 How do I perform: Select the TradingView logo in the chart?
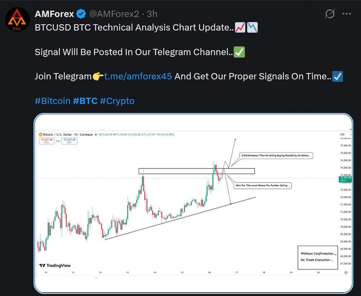(x=55, y=265)
